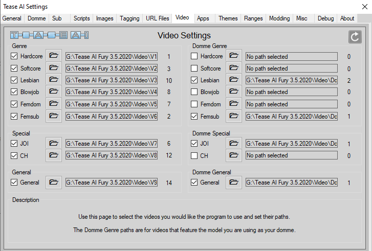Screen dimensions: 372x251
Task: Enable Domme Genre Hardcore checkbox
Action: coord(194,56)
